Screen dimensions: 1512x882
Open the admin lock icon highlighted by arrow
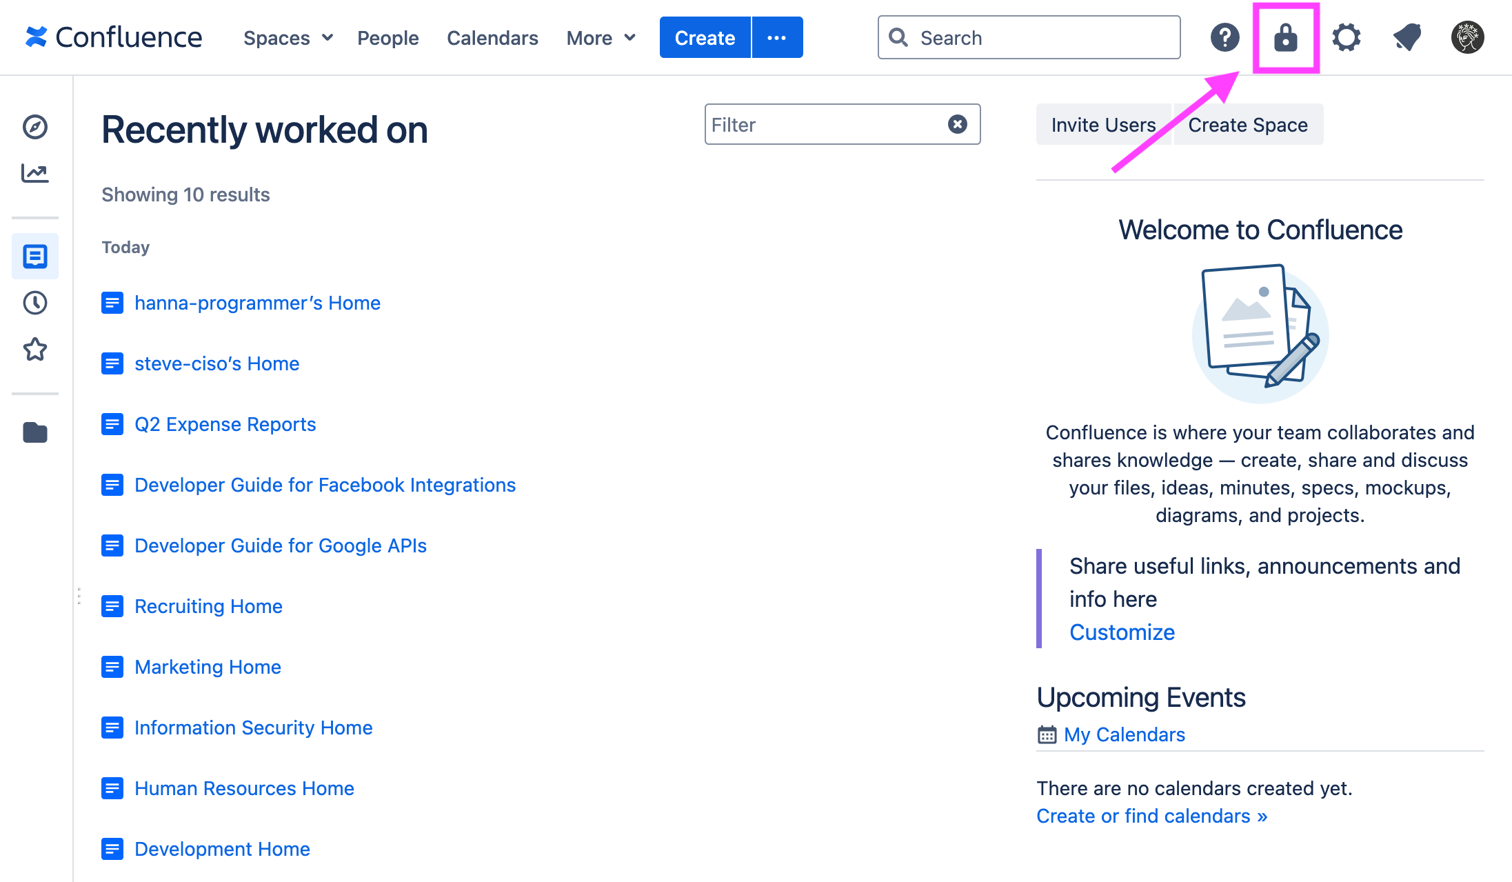[x=1287, y=38]
